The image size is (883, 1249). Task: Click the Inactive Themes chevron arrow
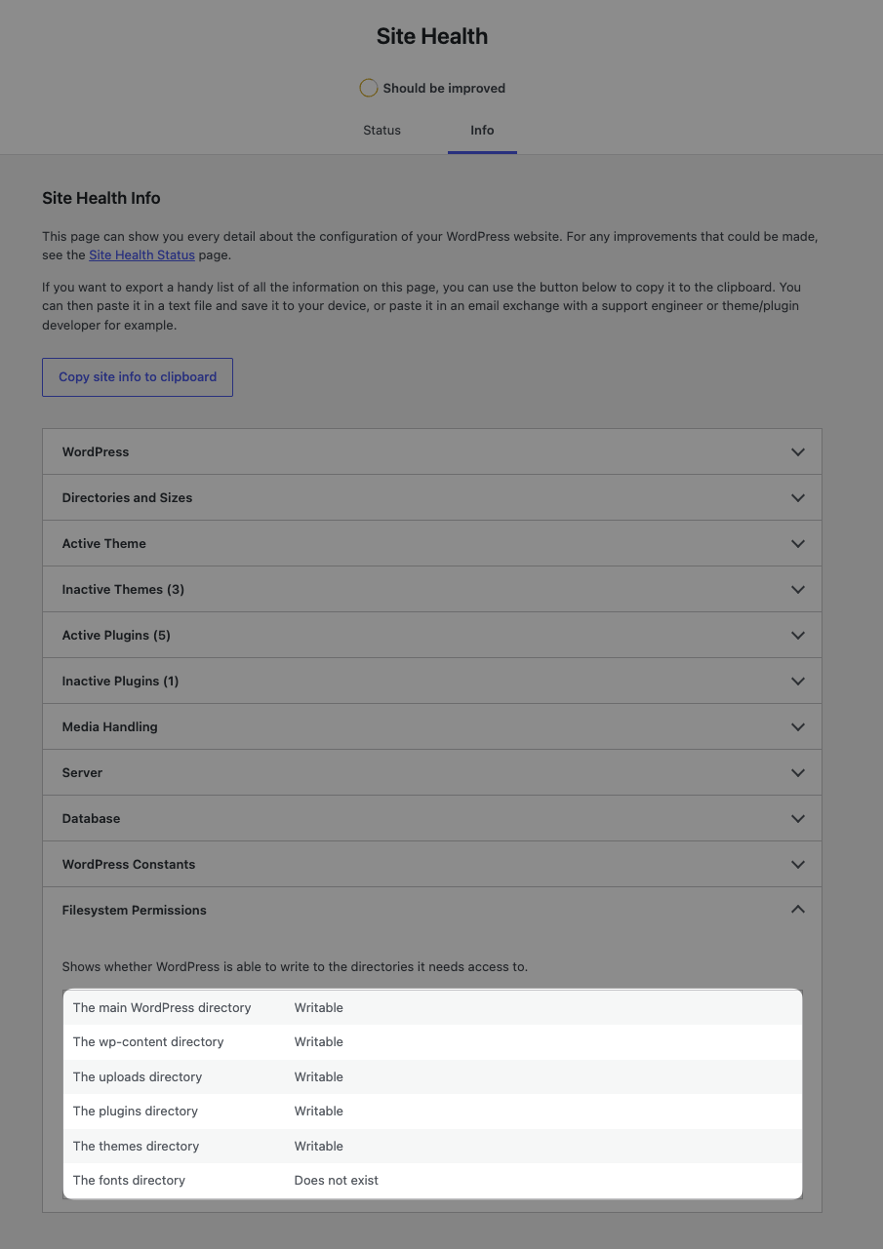798,590
